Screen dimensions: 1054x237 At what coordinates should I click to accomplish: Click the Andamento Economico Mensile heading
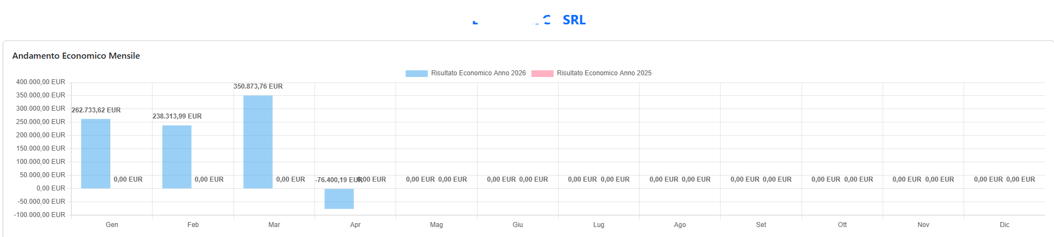pyautogui.click(x=76, y=56)
